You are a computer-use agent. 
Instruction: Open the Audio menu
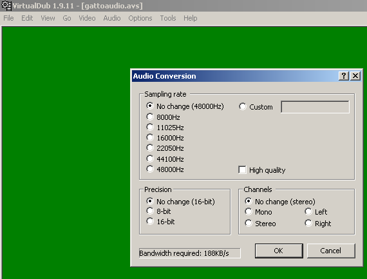tap(112, 18)
